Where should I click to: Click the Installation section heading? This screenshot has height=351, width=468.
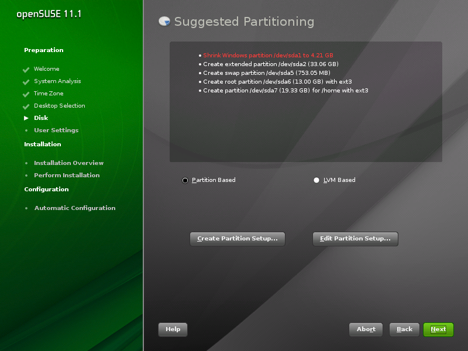pyautogui.click(x=42, y=144)
